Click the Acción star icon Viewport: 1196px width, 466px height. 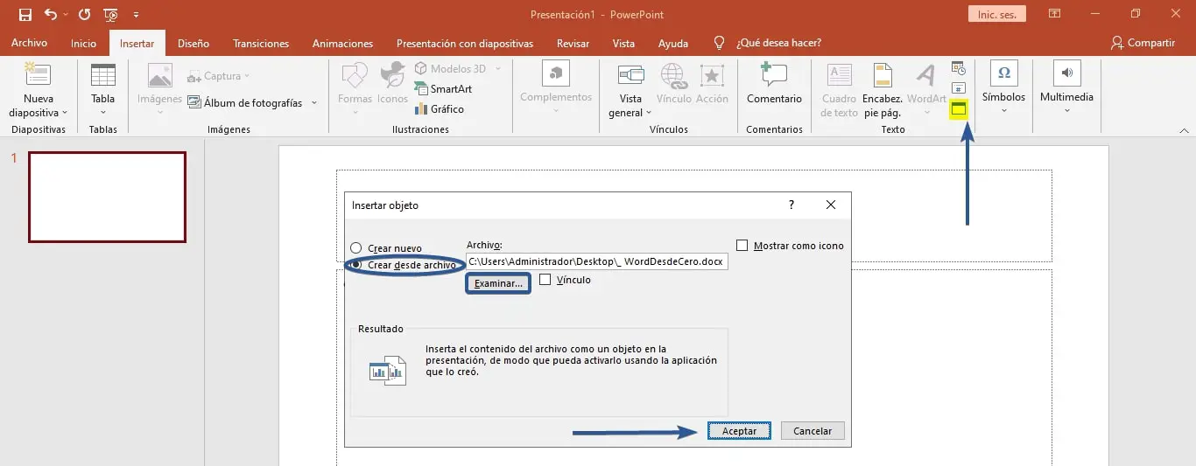click(712, 75)
